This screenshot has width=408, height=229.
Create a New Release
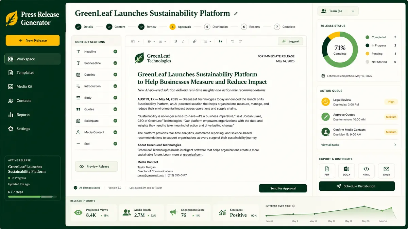click(33, 40)
